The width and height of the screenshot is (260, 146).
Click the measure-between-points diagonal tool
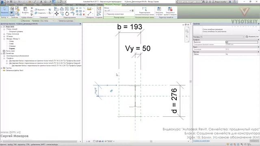(89, 14)
